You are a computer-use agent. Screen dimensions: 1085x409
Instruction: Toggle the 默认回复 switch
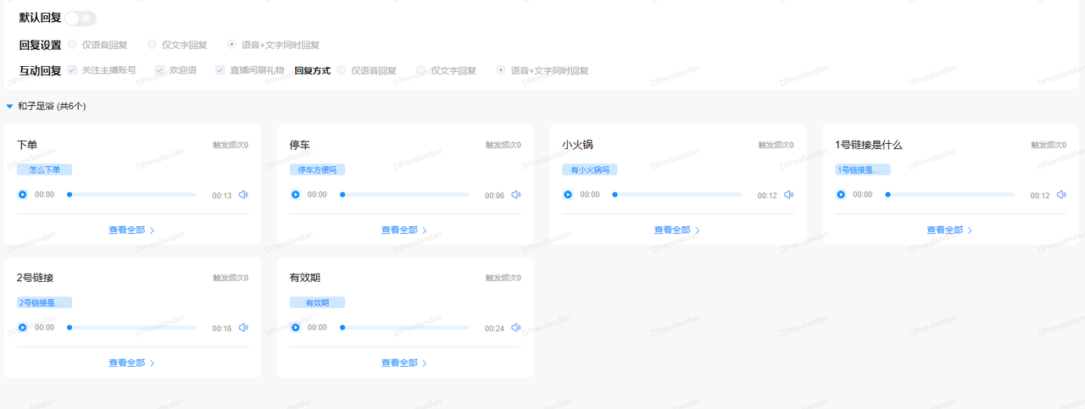81,18
